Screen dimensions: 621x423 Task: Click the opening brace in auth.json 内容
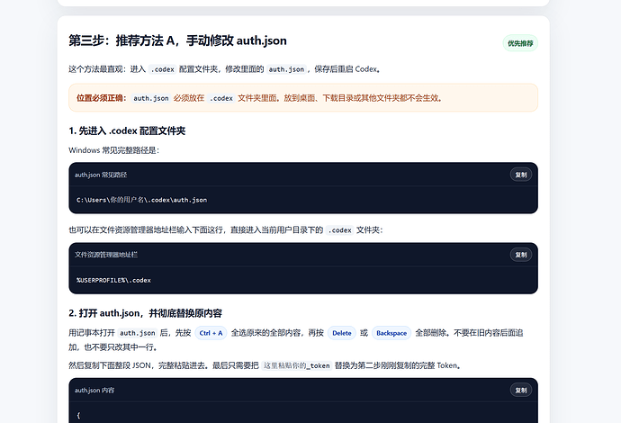(x=78, y=416)
